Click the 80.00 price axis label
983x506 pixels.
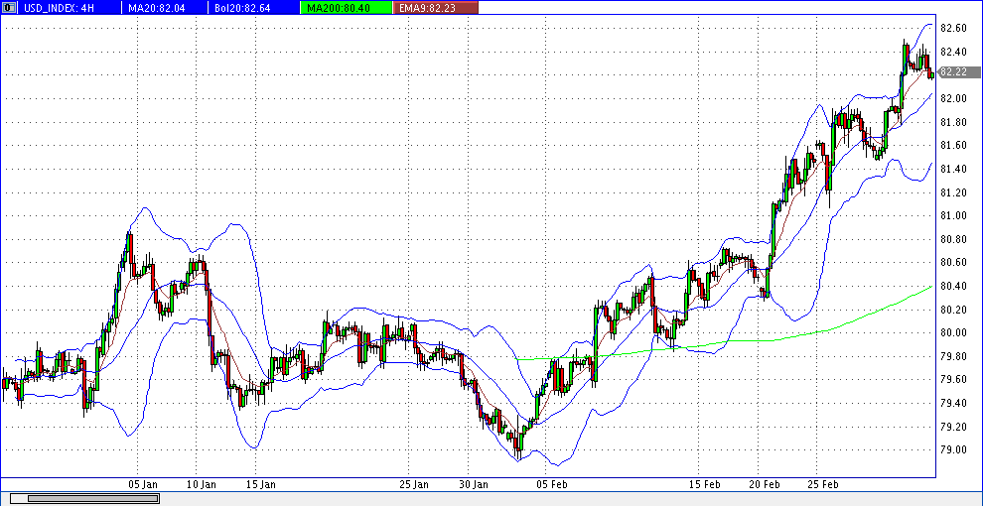pyautogui.click(x=953, y=332)
